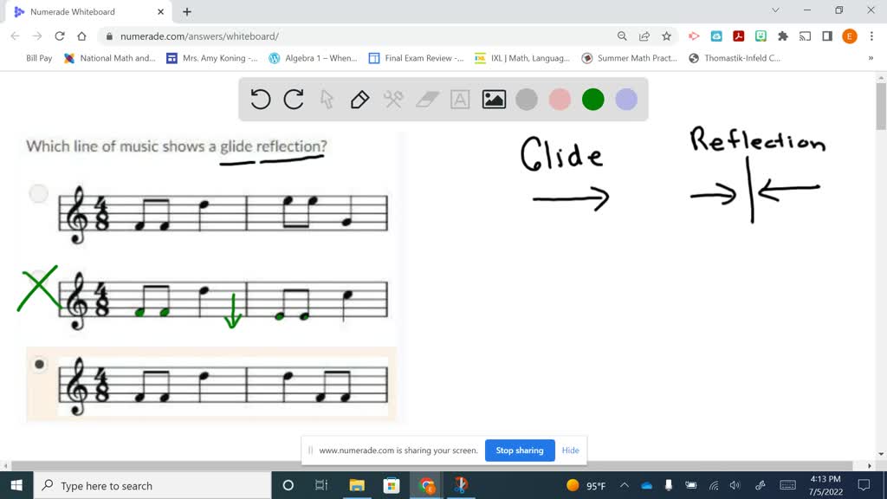Click the Insert Image tool
The height and width of the screenshot is (499, 887).
[x=493, y=99]
